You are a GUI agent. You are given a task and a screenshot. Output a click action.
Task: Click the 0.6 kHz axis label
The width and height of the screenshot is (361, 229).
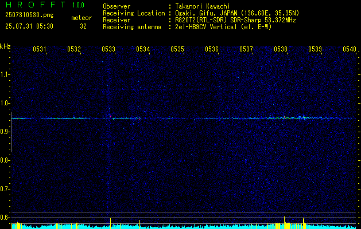(x=5, y=218)
